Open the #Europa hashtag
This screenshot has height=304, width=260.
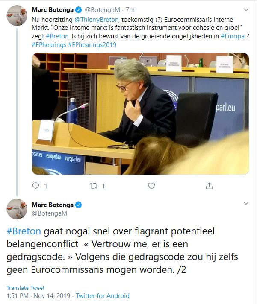(233, 36)
